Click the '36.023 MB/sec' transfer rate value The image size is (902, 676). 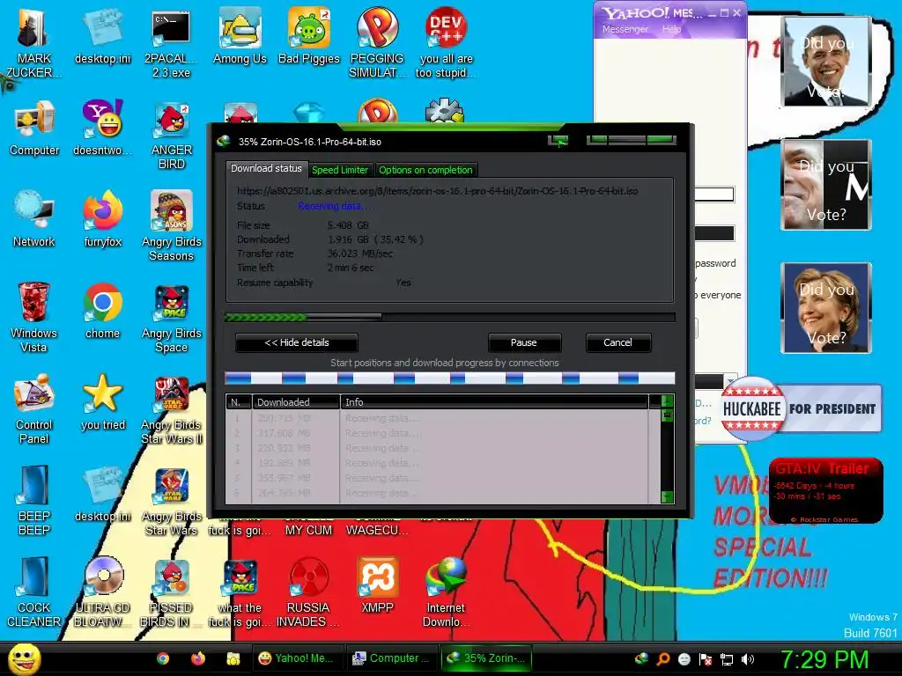360,253
